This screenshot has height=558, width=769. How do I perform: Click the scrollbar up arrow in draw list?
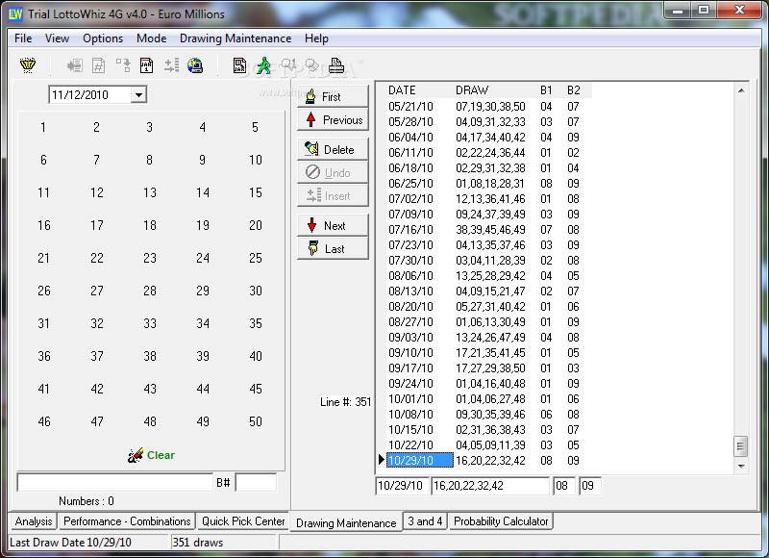[x=741, y=90]
